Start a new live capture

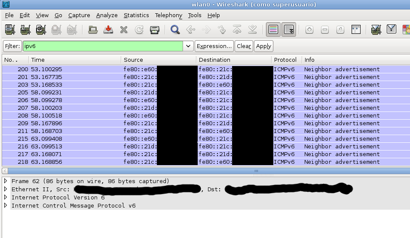coord(41,30)
